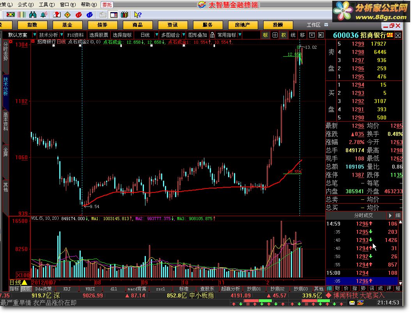The width and height of the screenshot is (411, 313).
Task: Click the yellow triangle next to 日线 label
Action: (25, 283)
